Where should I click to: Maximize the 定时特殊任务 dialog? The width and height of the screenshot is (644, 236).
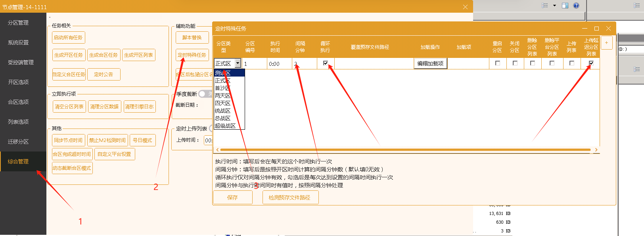tap(596, 29)
